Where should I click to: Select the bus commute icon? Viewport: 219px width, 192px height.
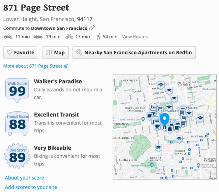tap(38, 37)
